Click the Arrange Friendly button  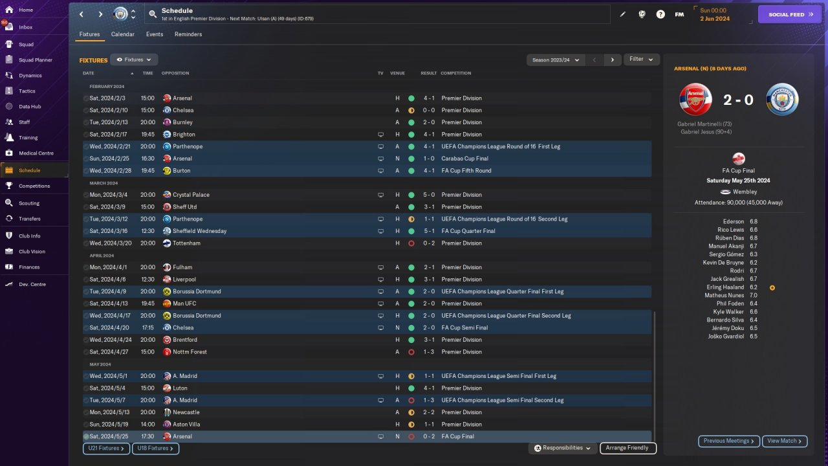pyautogui.click(x=628, y=448)
